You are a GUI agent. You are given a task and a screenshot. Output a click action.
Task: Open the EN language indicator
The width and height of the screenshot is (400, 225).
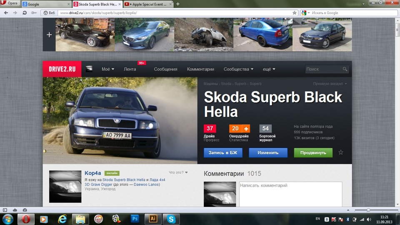click(x=317, y=219)
